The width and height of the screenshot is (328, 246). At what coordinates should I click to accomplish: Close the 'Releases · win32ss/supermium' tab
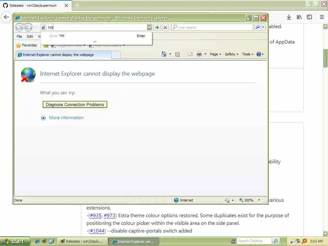pyautogui.click(x=66, y=5)
